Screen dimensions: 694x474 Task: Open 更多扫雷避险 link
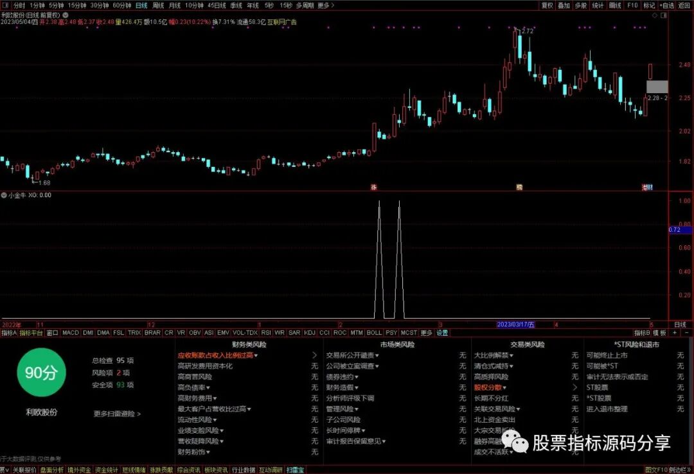coord(117,414)
